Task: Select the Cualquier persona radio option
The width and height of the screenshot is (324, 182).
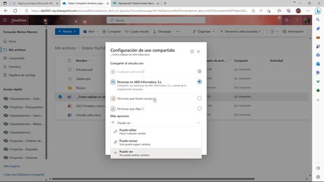Action: point(199,71)
